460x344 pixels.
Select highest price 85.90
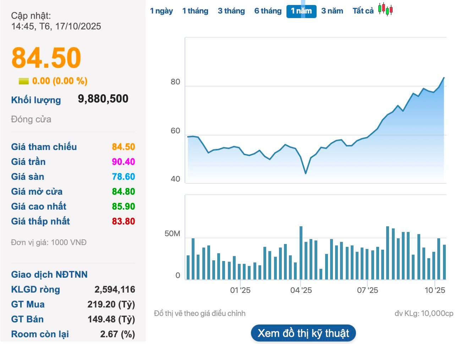click(x=124, y=206)
